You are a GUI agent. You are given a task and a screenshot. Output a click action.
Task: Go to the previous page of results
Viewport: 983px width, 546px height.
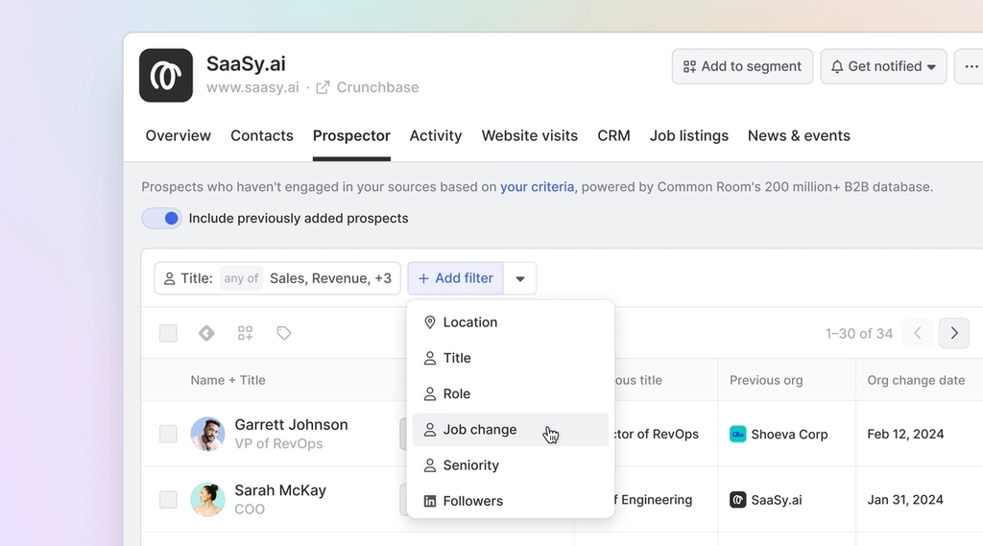tap(918, 333)
